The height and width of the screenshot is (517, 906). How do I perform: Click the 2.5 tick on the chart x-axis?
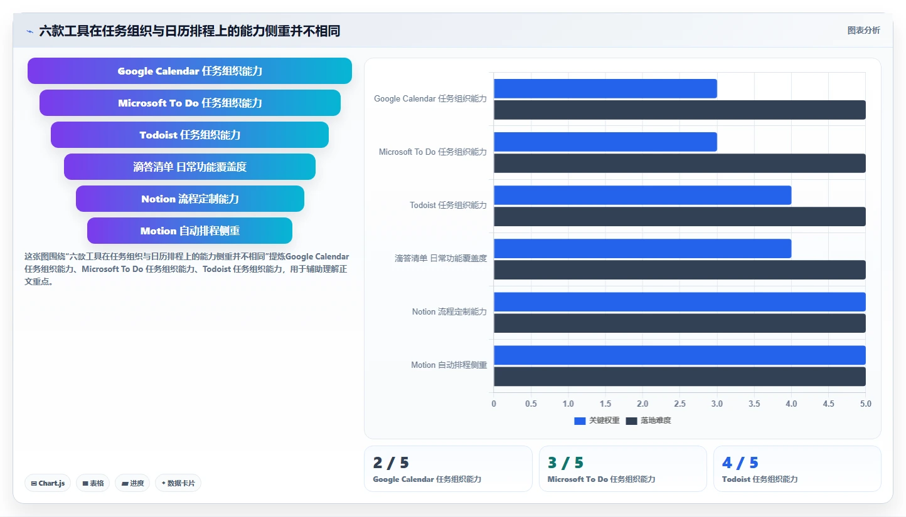pyautogui.click(x=680, y=404)
